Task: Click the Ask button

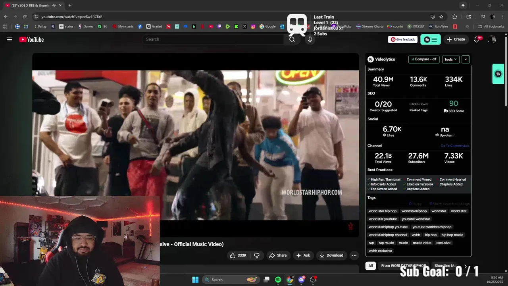Action: click(x=303, y=255)
